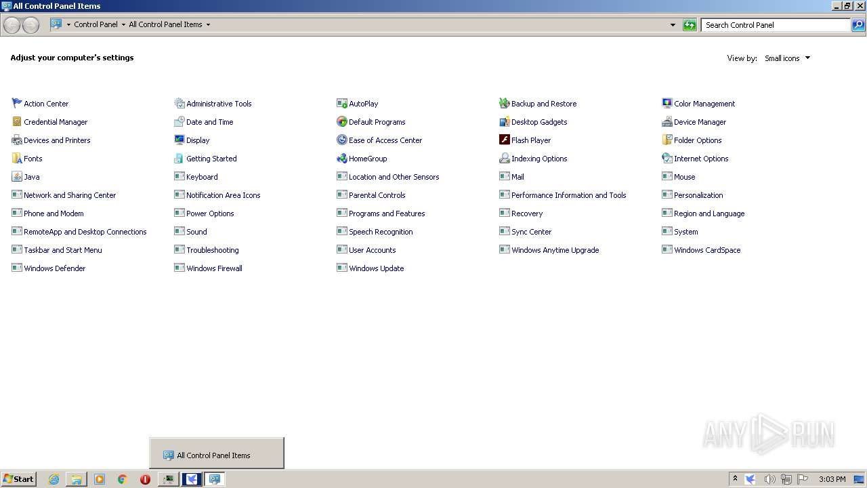Click the Action Center flag in tray
The height and width of the screenshot is (488, 867).
coord(803,479)
